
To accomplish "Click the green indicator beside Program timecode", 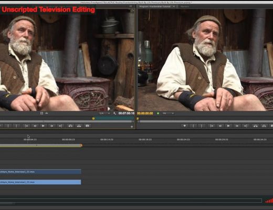I will tap(158, 113).
